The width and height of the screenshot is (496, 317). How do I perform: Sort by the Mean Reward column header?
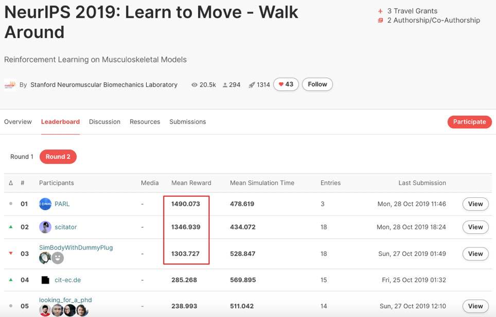(x=191, y=183)
